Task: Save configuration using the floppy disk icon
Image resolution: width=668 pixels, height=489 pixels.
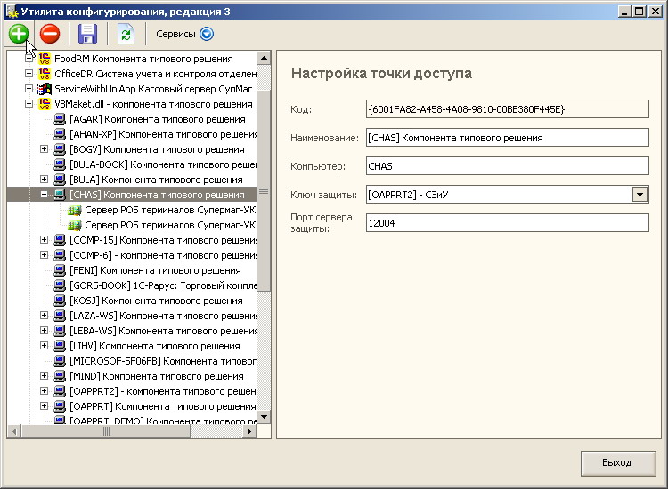Action: pos(87,34)
